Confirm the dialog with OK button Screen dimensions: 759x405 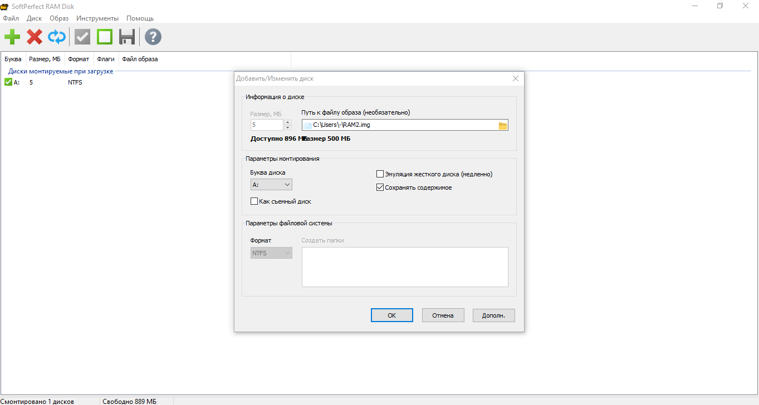[392, 315]
